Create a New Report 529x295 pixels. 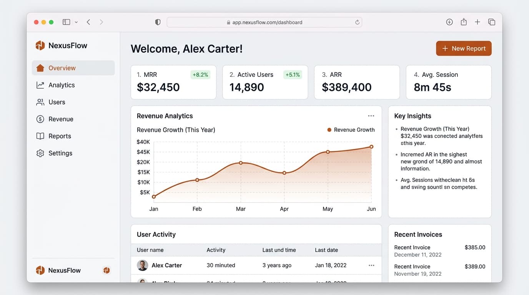pyautogui.click(x=464, y=48)
